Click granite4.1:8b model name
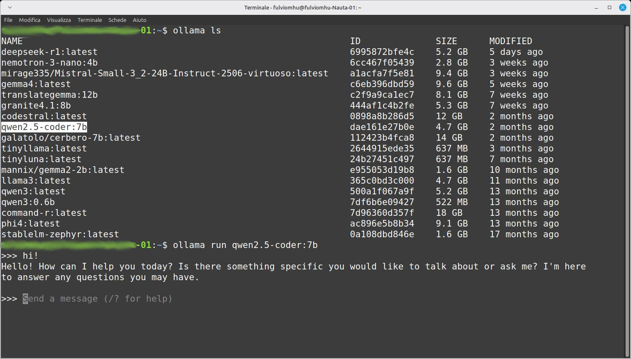This screenshot has width=631, height=359. coord(36,106)
